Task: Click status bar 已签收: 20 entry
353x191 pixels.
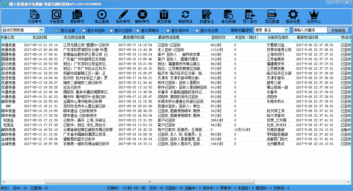Action: pyautogui.click(x=174, y=188)
